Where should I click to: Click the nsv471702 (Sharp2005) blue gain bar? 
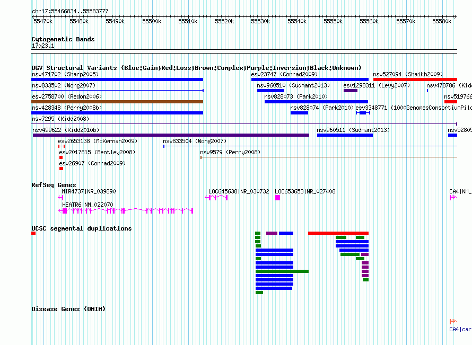coord(117,79)
